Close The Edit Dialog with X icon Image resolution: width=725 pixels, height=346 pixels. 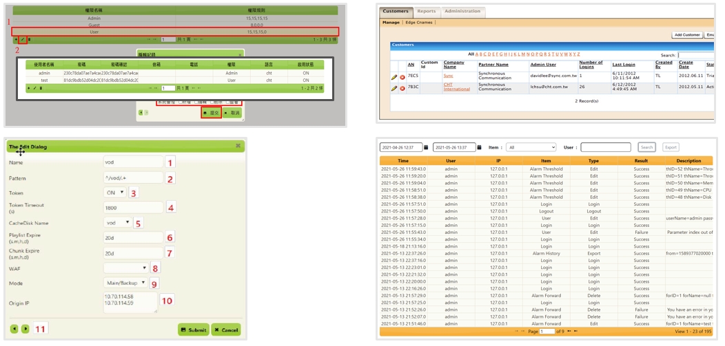pos(238,146)
